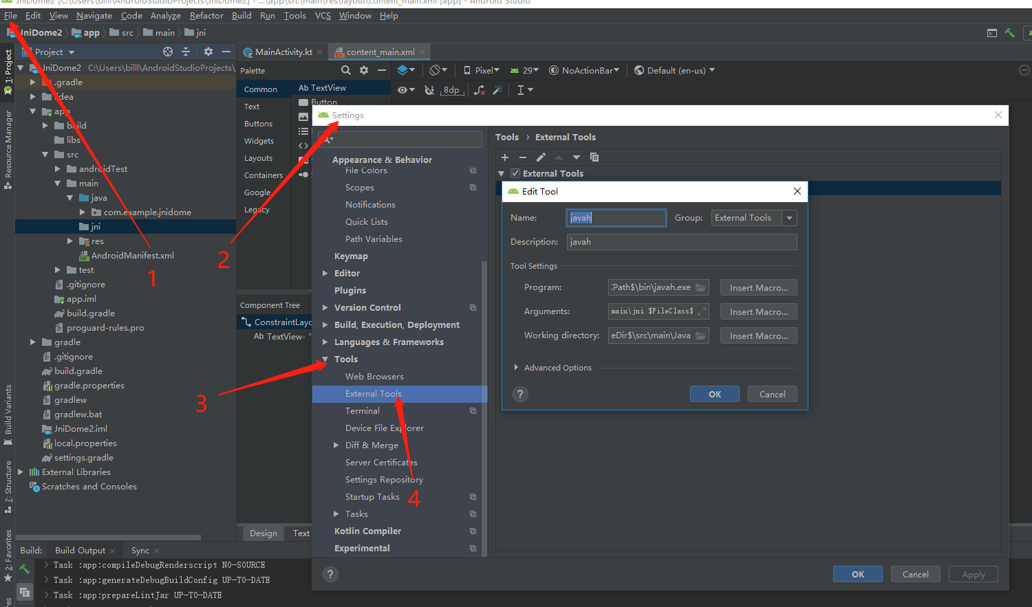
Task: Click the move down arrow in External Tools toolbar
Action: (x=577, y=157)
